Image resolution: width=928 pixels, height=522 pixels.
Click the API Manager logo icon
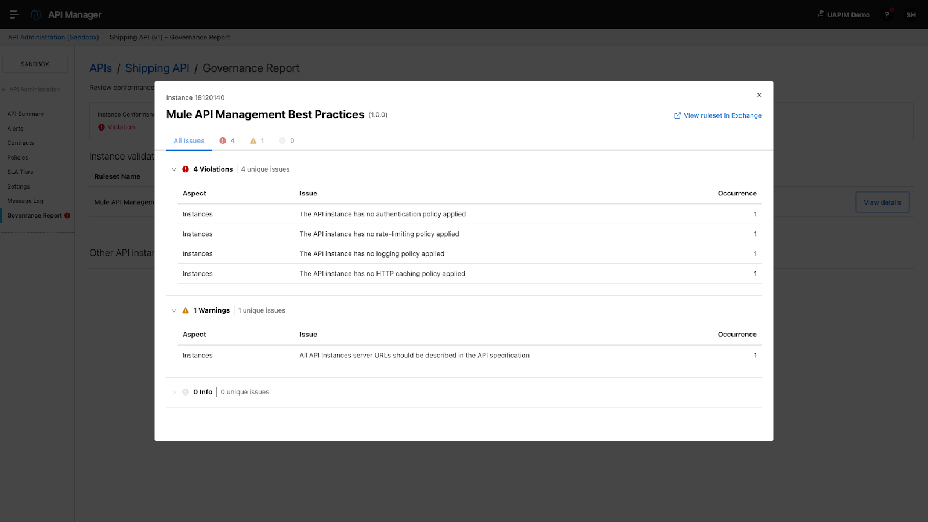36,14
